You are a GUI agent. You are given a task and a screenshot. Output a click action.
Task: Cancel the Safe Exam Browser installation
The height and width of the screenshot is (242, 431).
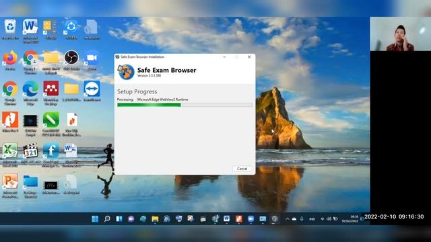(242, 169)
